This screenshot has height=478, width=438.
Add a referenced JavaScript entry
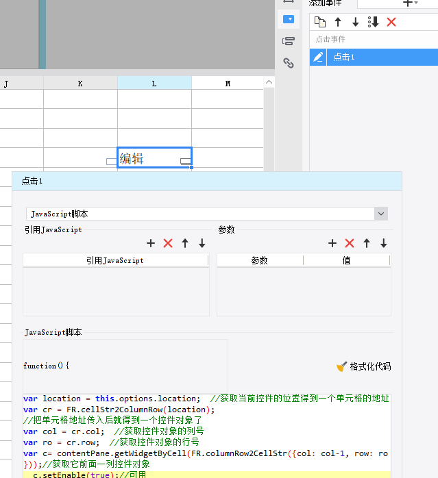151,243
